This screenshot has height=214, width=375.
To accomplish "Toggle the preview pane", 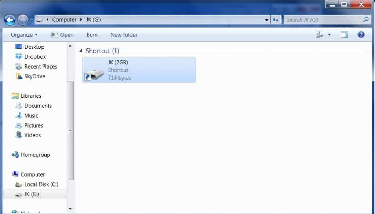I will click(x=344, y=35).
